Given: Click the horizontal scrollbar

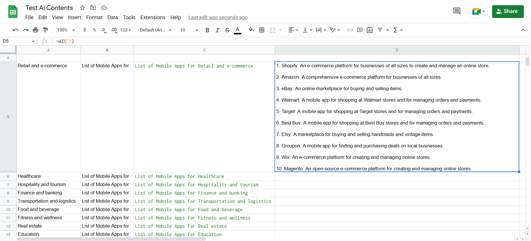Looking at the screenshot, I should click(112, 239).
